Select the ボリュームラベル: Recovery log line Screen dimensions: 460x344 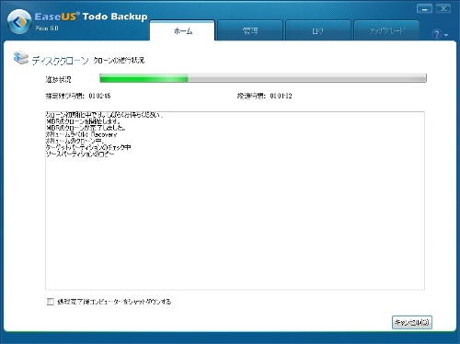tap(81, 134)
